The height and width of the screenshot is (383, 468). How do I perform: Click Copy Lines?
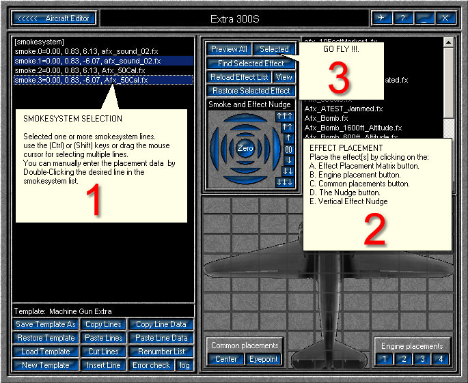tap(103, 324)
